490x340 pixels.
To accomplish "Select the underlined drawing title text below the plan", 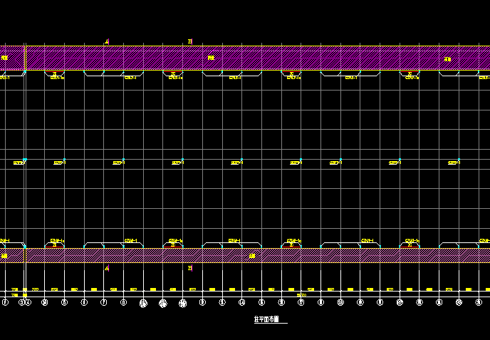I will [x=267, y=321].
